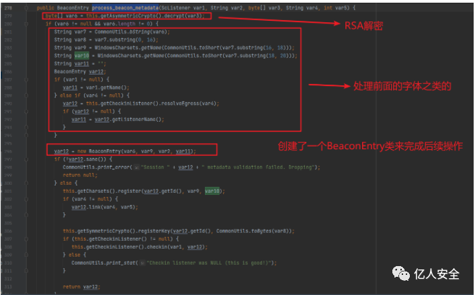Toggle the fold marker on line 300 (else)
The image size is (475, 295).
click(26, 183)
